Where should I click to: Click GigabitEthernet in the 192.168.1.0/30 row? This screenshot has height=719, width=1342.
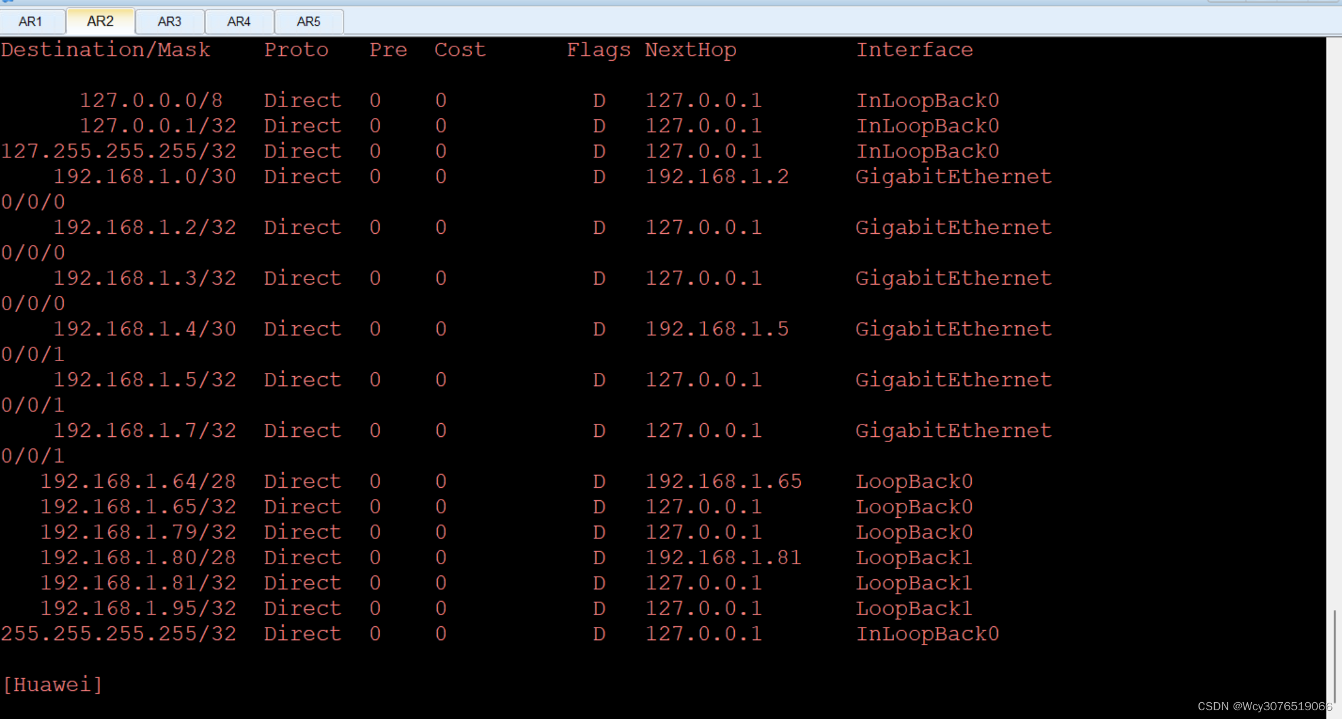coord(954,177)
